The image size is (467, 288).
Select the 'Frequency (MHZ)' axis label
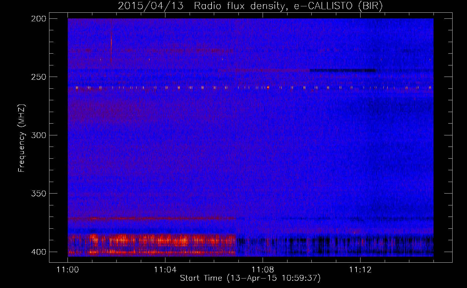click(22, 138)
